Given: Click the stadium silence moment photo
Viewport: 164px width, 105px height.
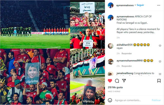Looking at the screenshot, I should (x=35, y=25).
